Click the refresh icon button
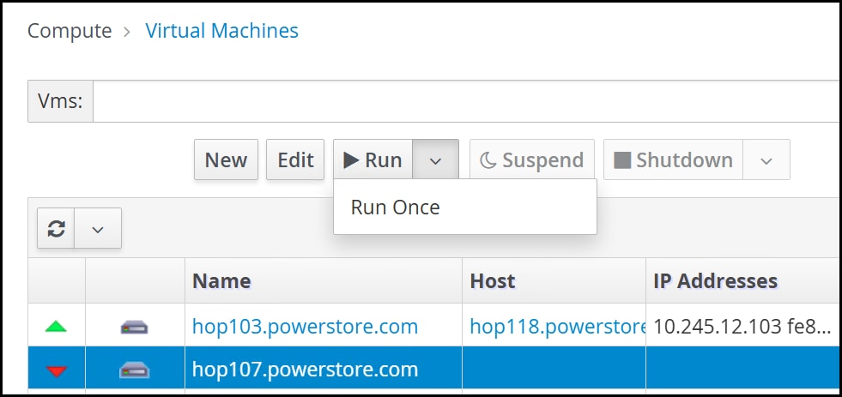 coord(56,229)
